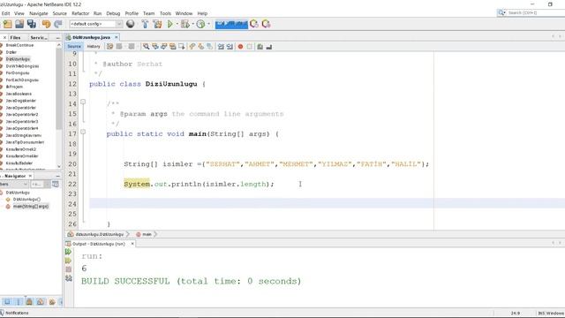Open the default config combo box
The height and width of the screenshot is (318, 565).
pos(96,24)
